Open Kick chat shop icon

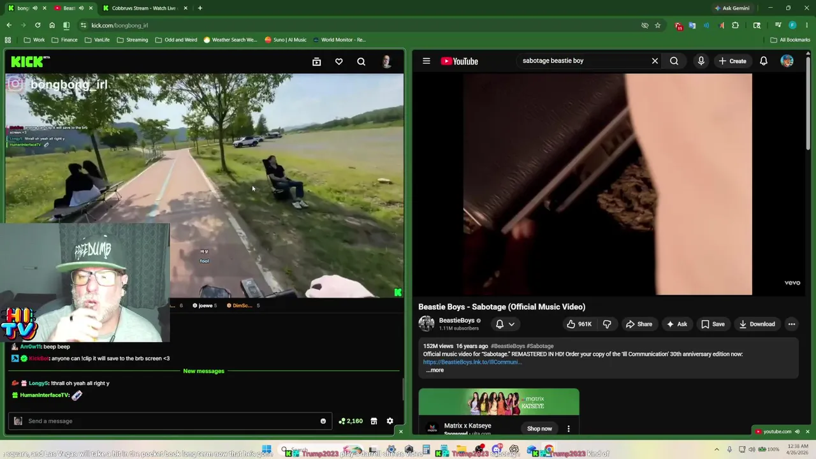pos(374,421)
